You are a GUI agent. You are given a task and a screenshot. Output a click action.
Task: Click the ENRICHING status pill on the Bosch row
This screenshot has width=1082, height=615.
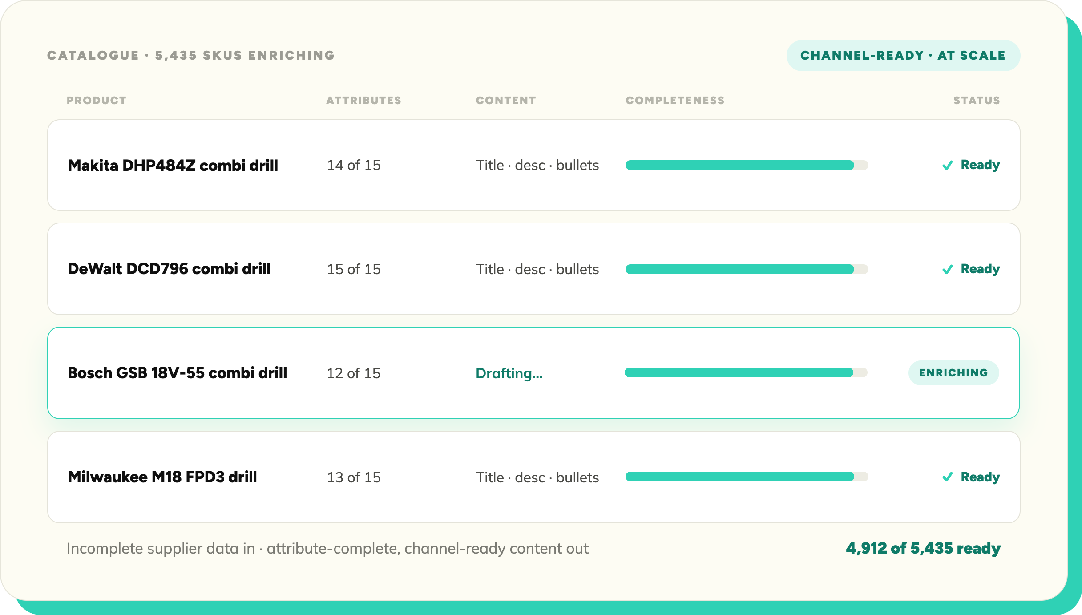(953, 373)
